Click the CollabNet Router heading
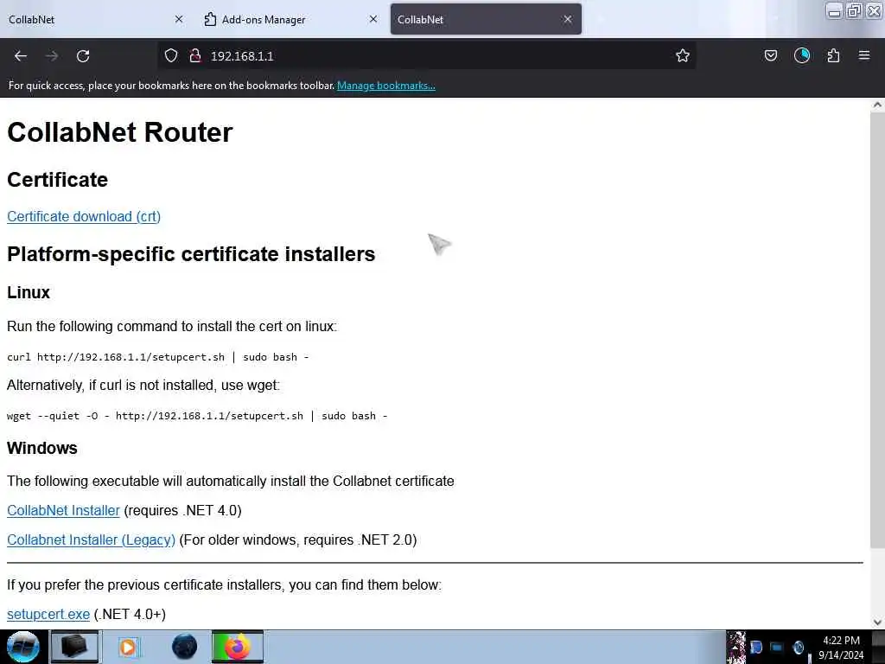 [x=119, y=132]
